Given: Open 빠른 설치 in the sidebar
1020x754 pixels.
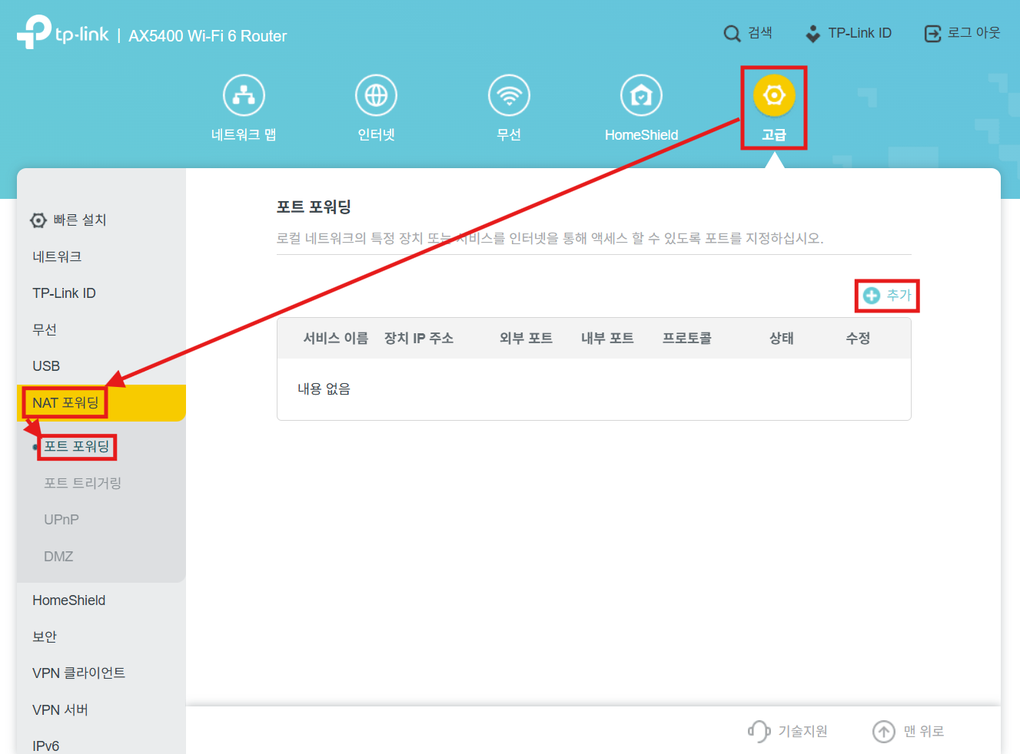Looking at the screenshot, I should coord(79,220).
